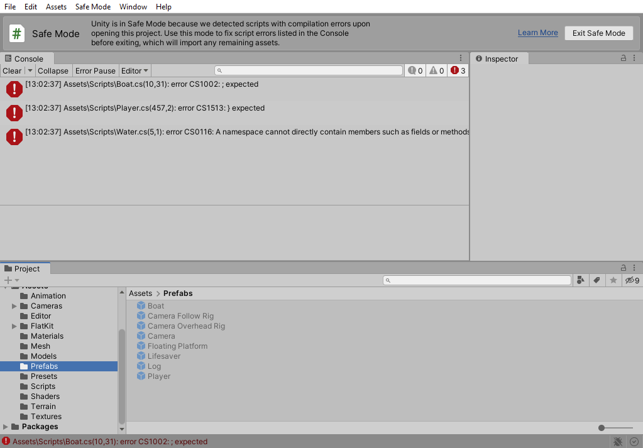Screen dimensions: 643x448
Task: Click search by label icon in Project toolbar
Action: 596,280
